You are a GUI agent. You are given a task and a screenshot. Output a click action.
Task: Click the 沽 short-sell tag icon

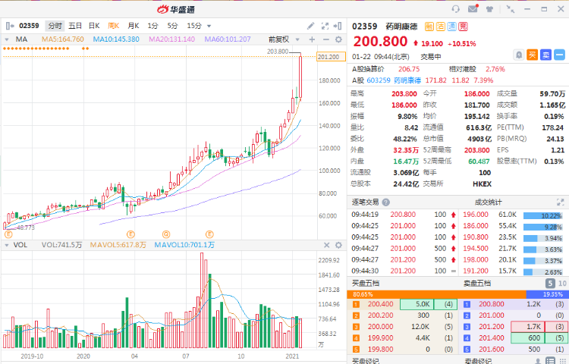(x=440, y=26)
